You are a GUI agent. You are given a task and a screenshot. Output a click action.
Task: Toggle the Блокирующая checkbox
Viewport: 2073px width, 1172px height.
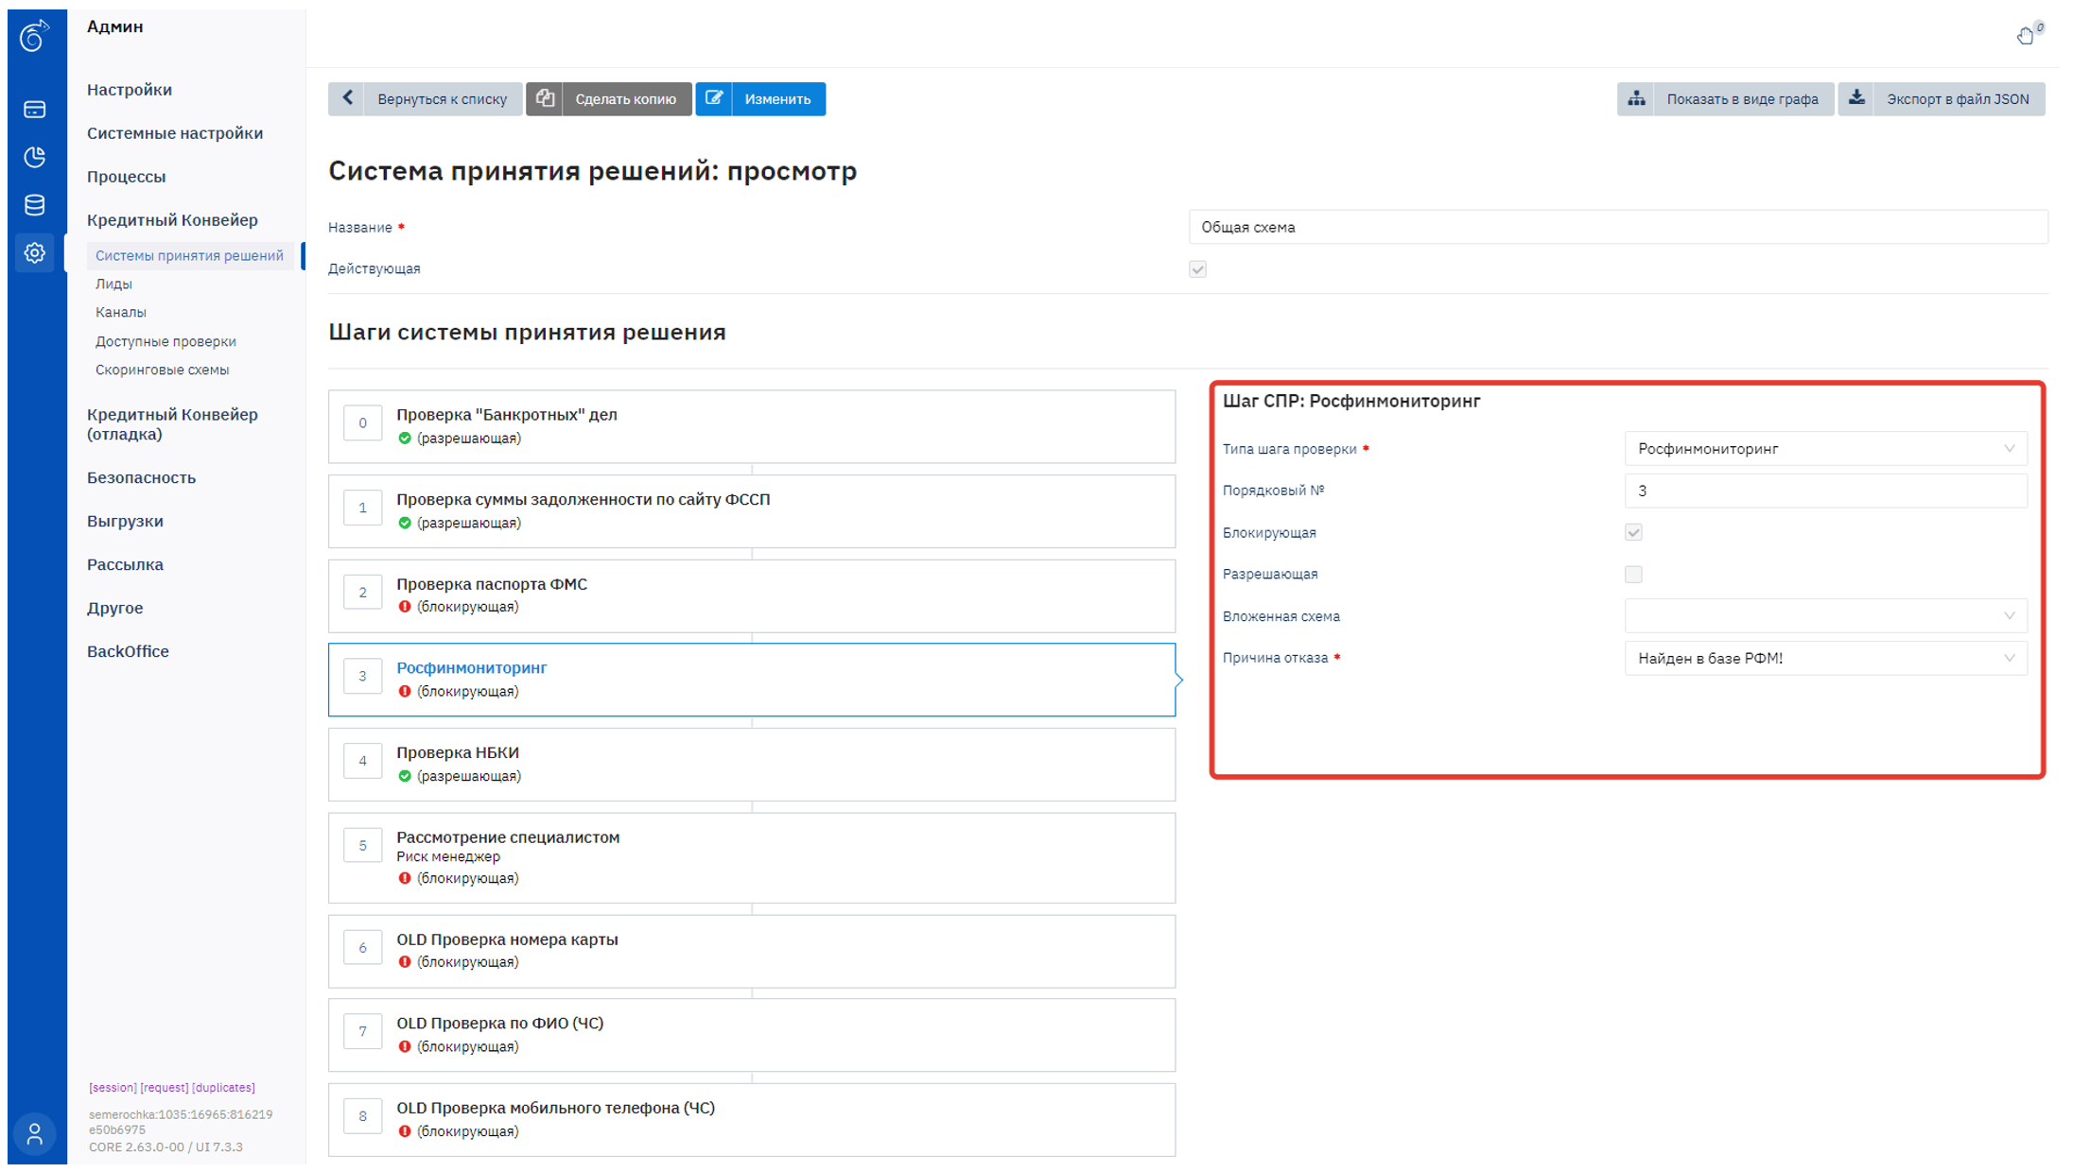point(1633,532)
